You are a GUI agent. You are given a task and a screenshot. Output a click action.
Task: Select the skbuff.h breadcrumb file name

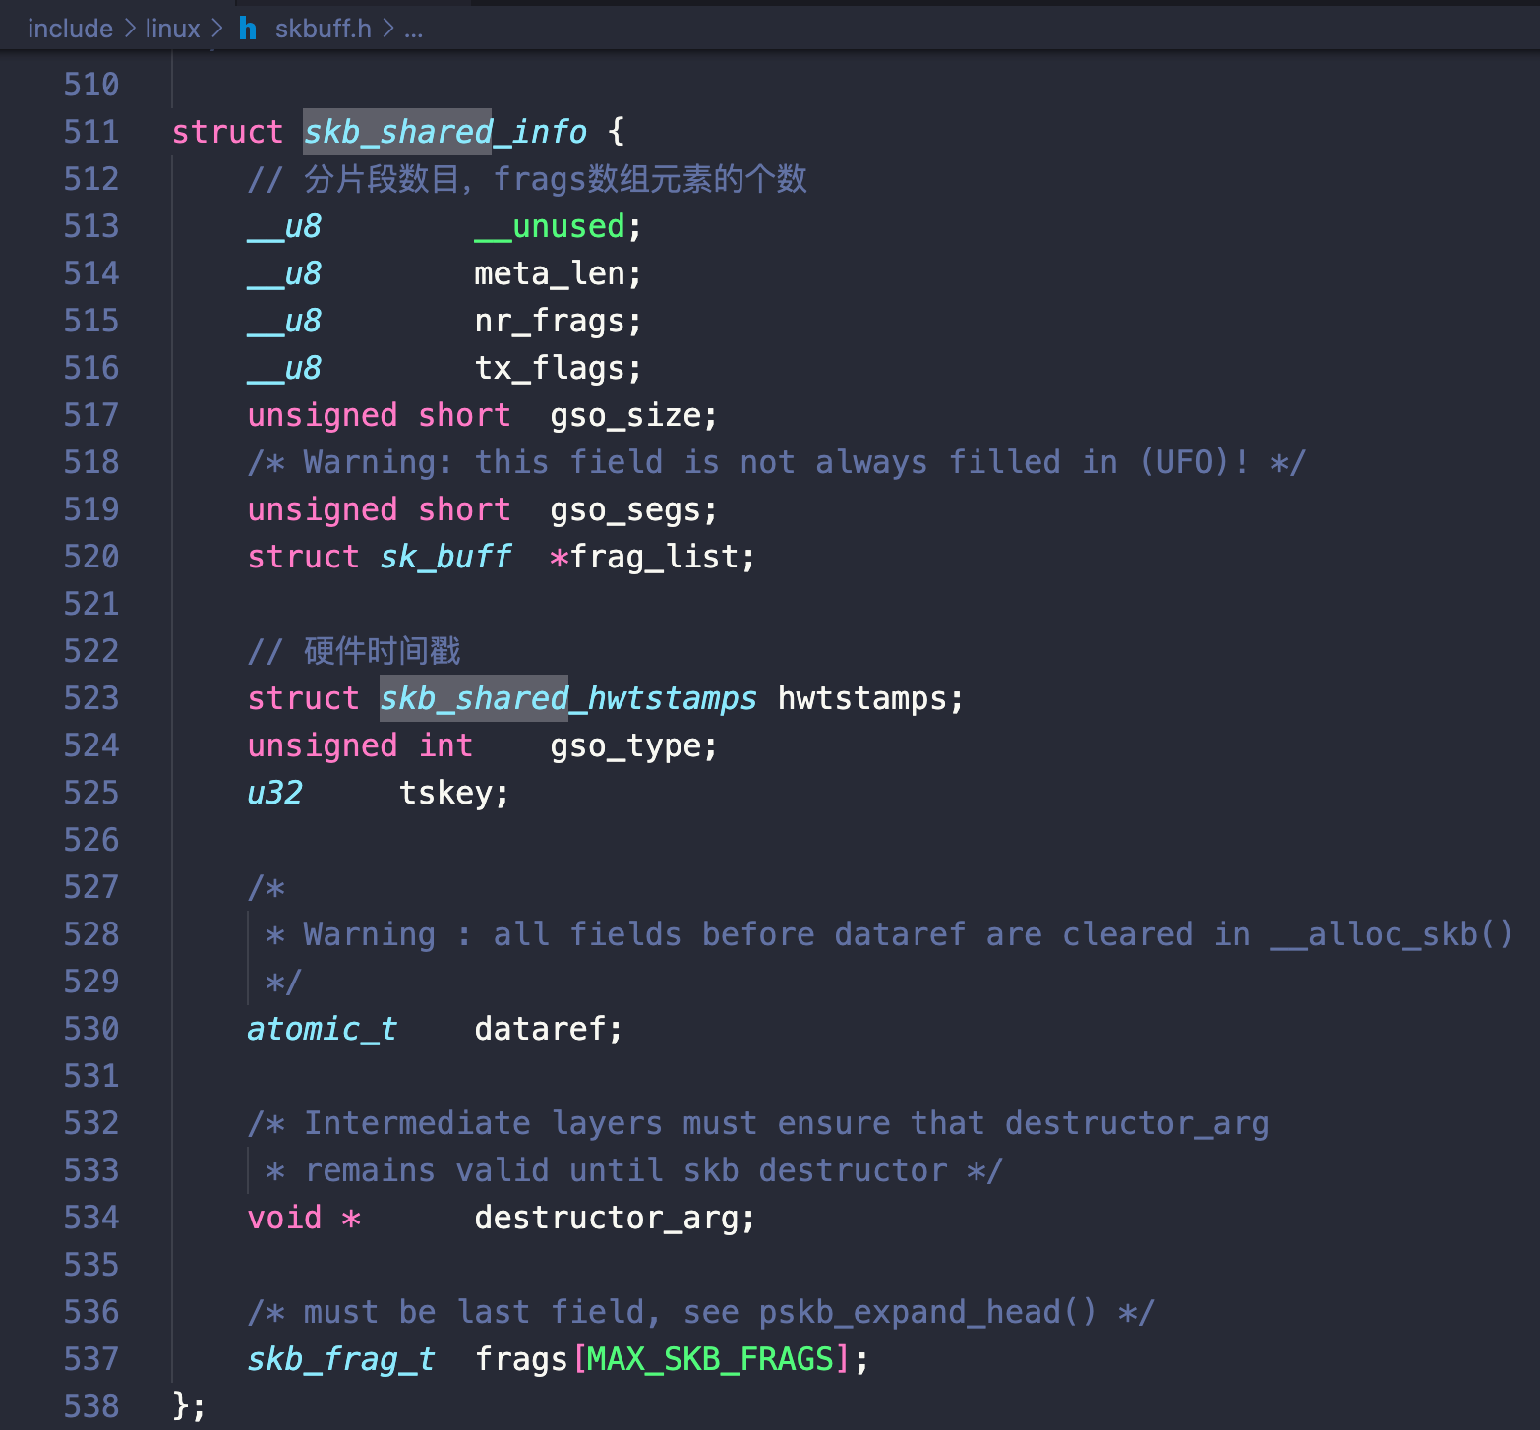click(324, 29)
